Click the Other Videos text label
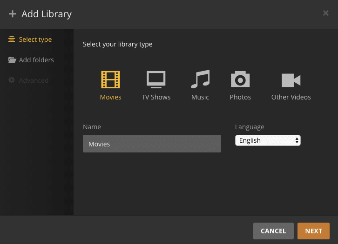Image resolution: width=338 pixels, height=244 pixels. coord(291,97)
